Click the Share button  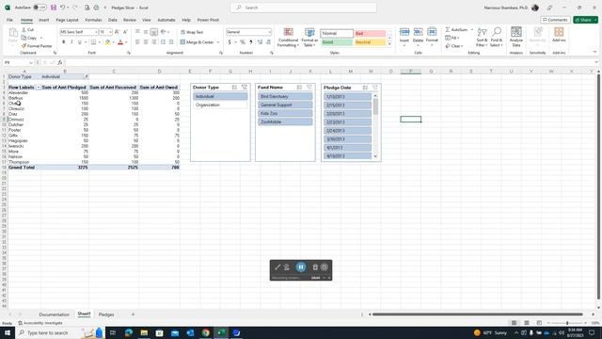click(585, 20)
